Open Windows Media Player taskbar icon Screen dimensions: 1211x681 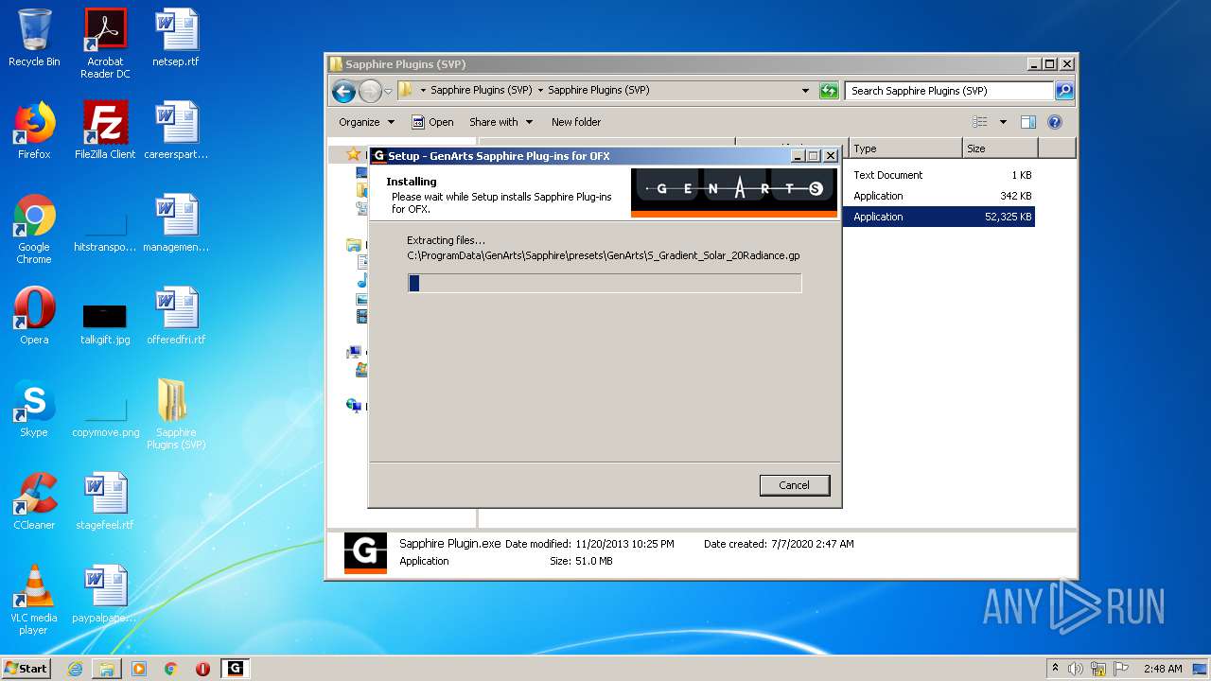point(139,669)
